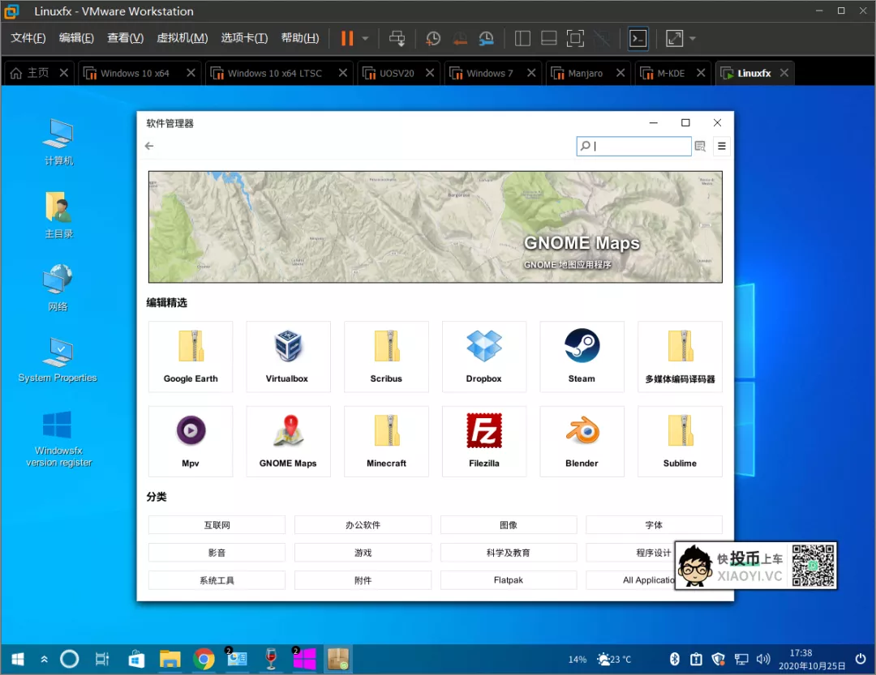Expand the stretch view dropdown arrow
876x675 pixels.
693,38
